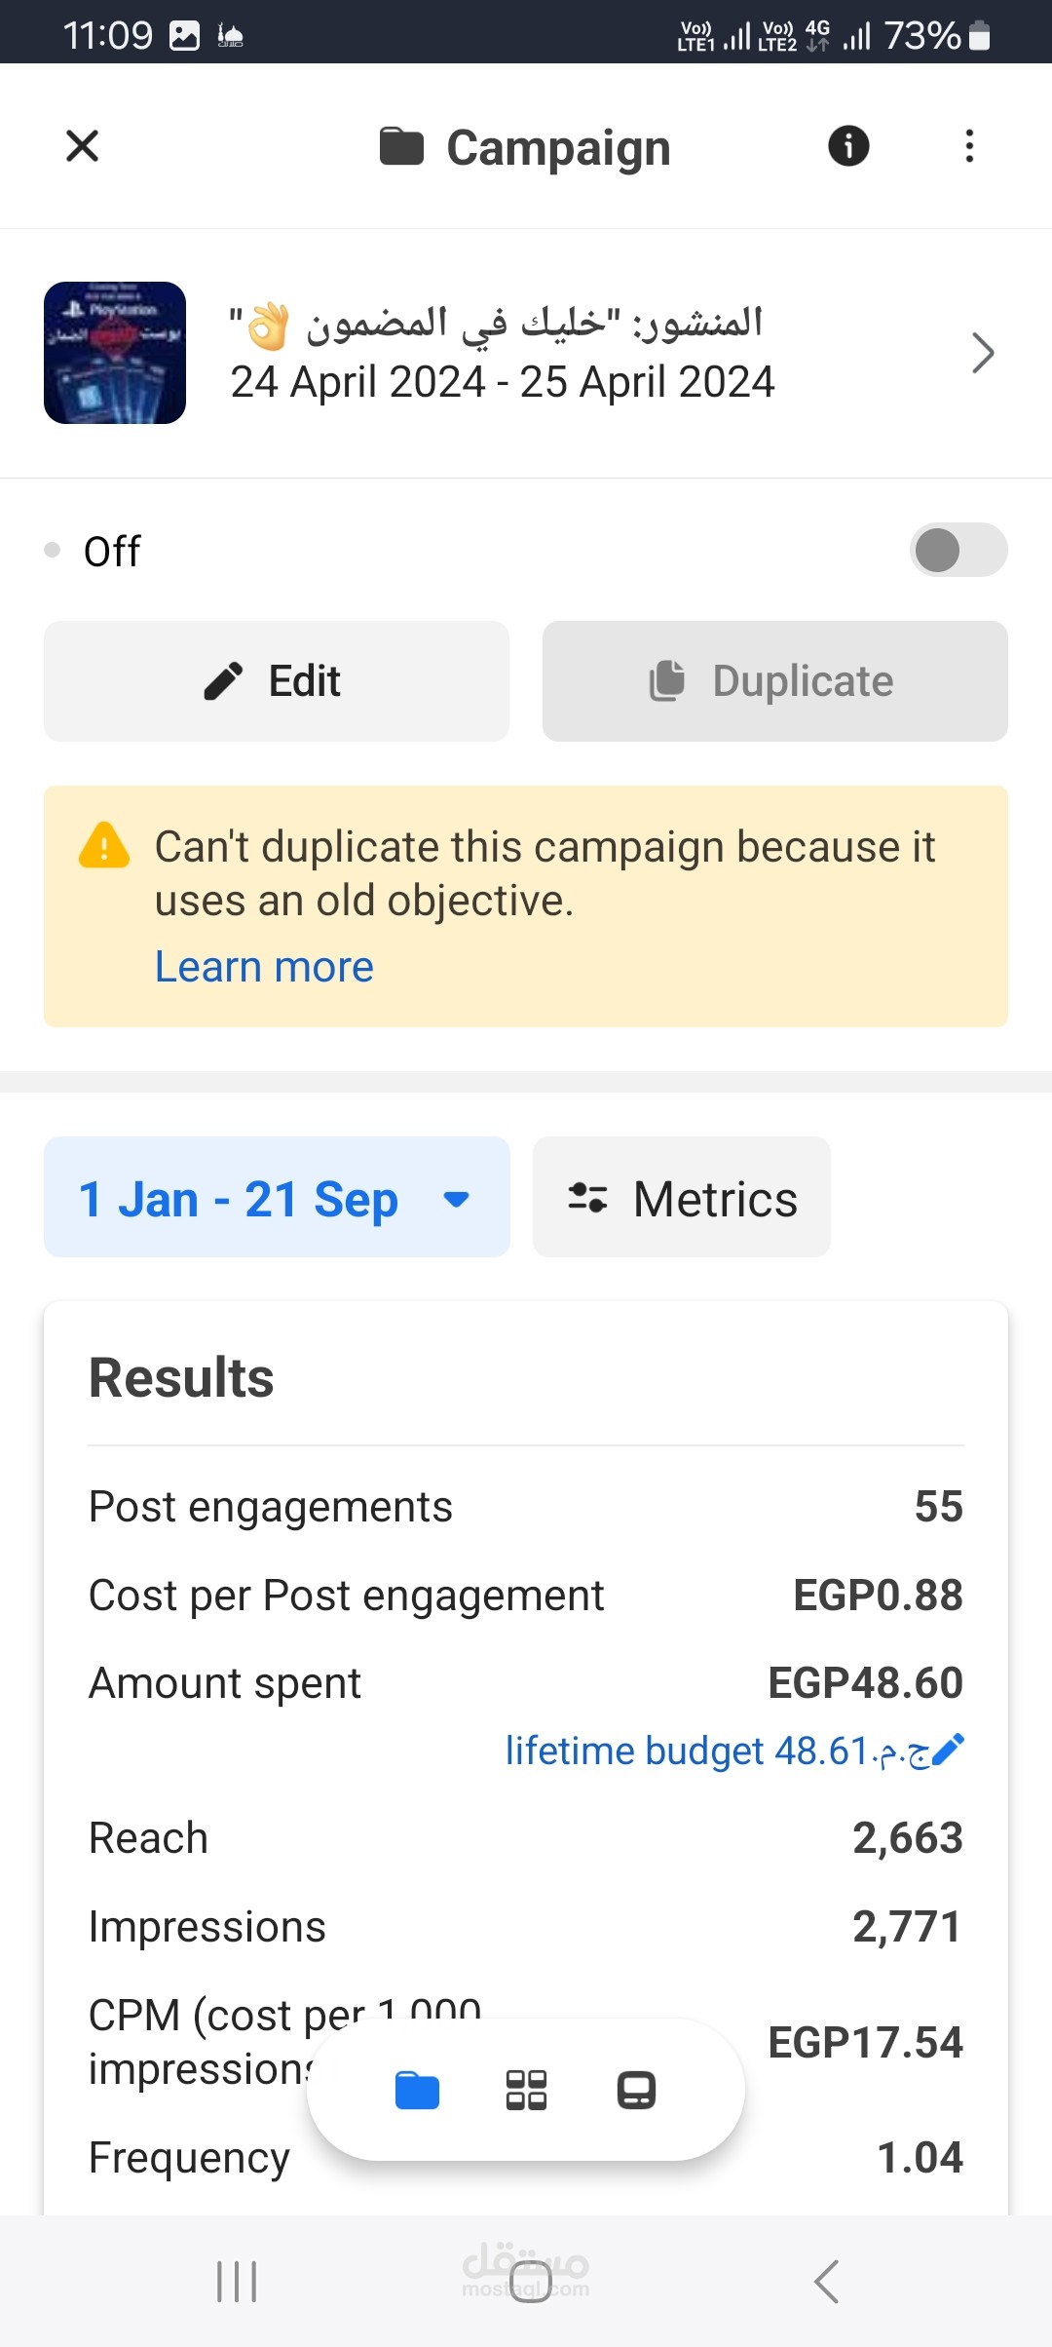Screen dimensions: 1052x2347
Task: Tap the Android back navigation arrow
Action: 826,2281
